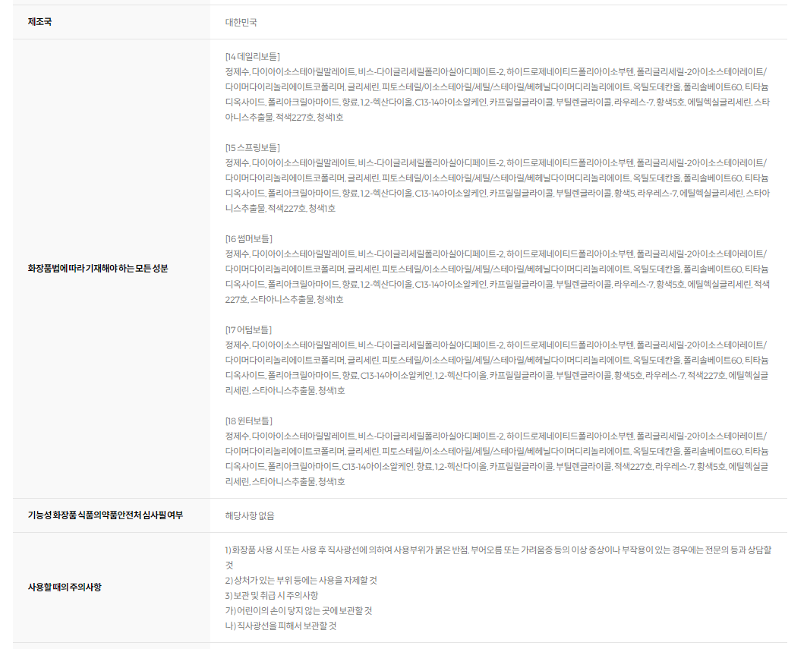Viewport: 807px width, 649px height.
Task: Click precaution 2) 상처가 있는 부위 line
Action: pos(301,580)
